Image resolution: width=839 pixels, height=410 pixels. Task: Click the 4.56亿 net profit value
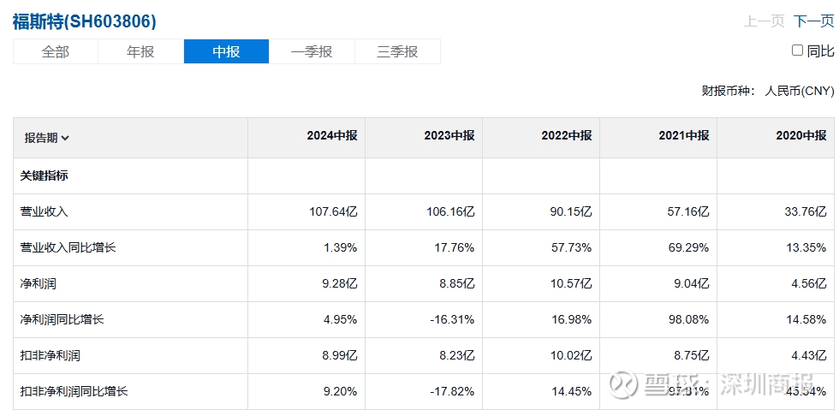click(x=808, y=283)
